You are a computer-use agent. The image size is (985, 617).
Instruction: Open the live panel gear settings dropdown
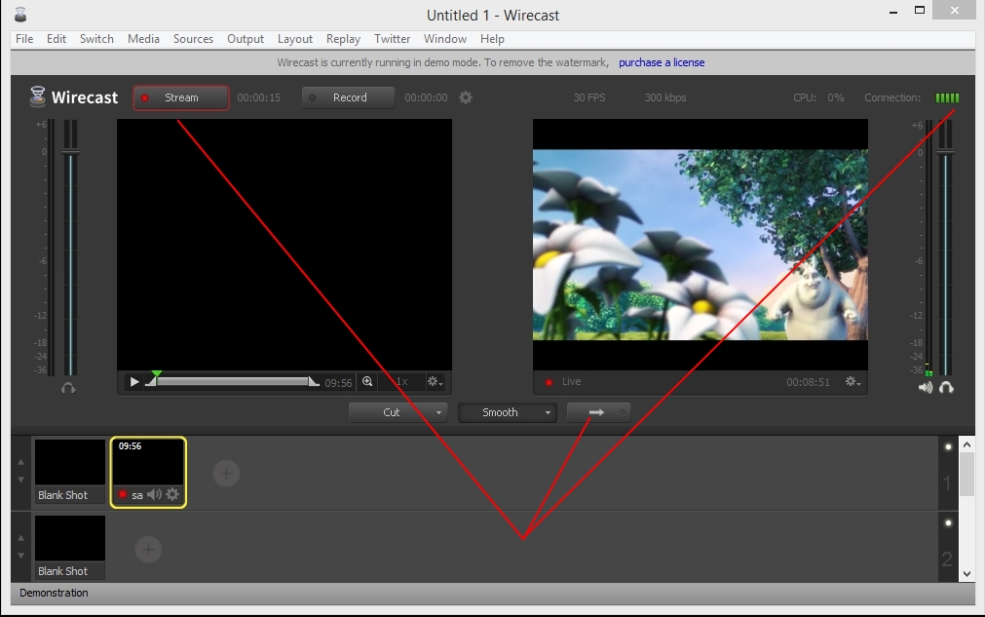tap(852, 381)
